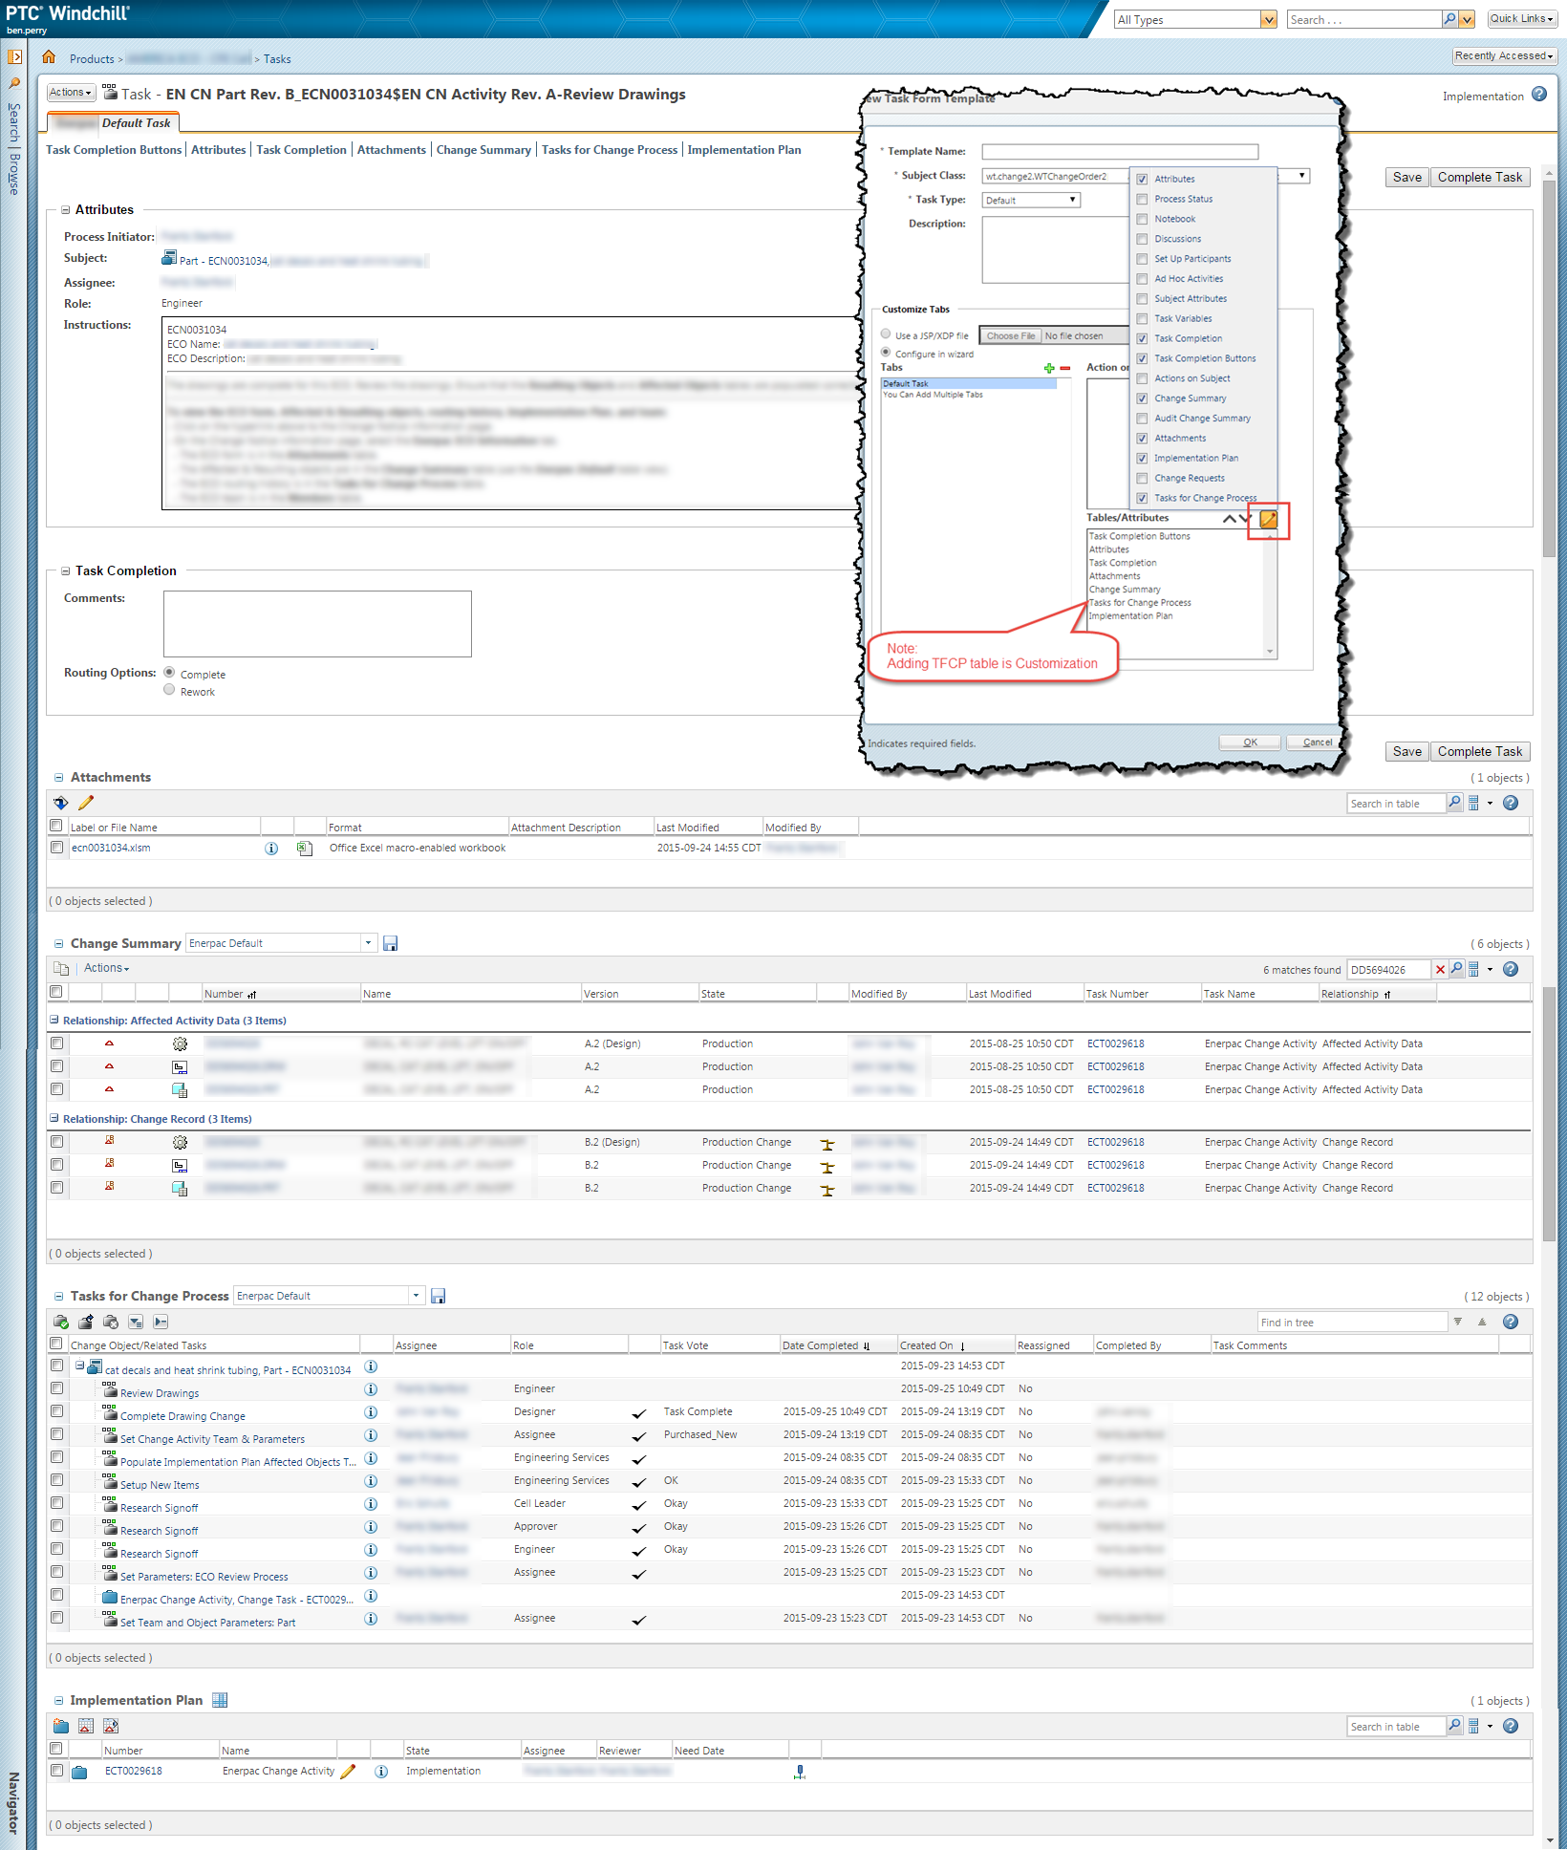The width and height of the screenshot is (1567, 1850).
Task: Collapse Relationship: Affected Activity Data group
Action: 54,1021
